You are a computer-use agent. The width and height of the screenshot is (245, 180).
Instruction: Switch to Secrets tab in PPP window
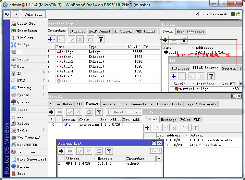229,68
